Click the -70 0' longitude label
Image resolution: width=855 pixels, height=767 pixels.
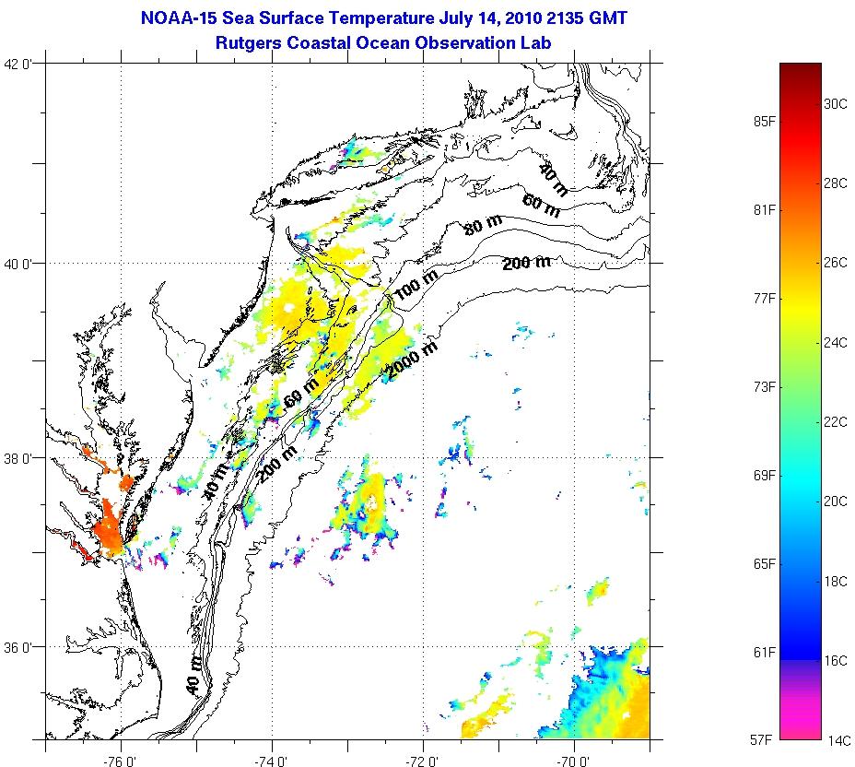coord(574,761)
